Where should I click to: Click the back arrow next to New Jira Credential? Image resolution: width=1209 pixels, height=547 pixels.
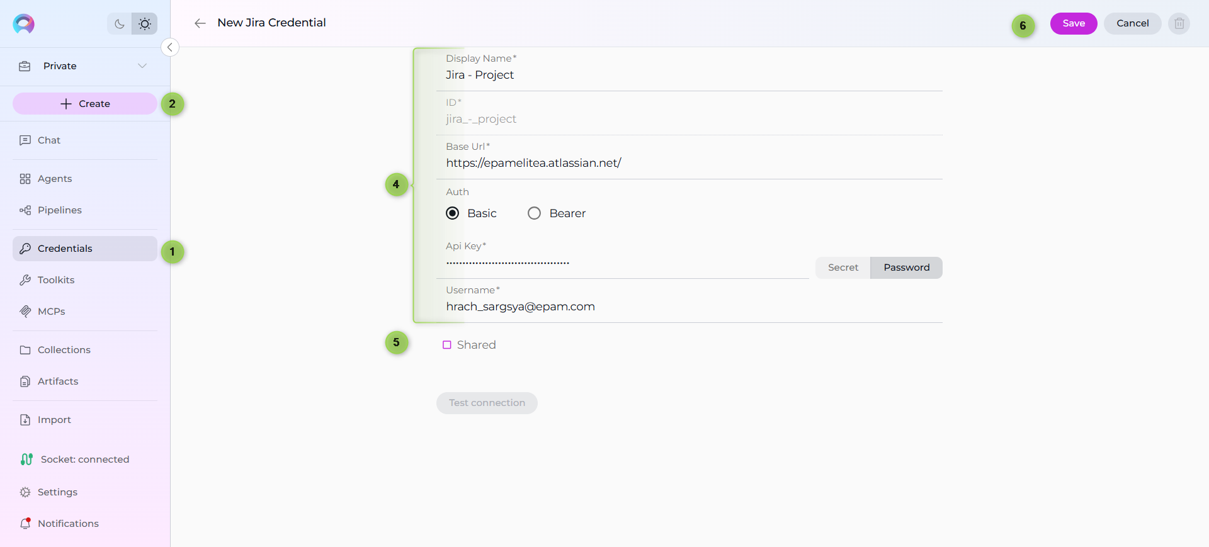coord(200,23)
